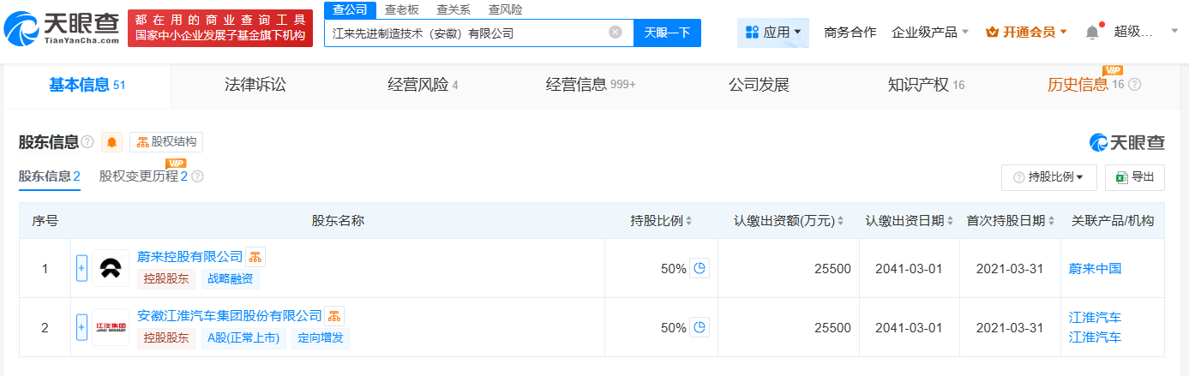Open the notification bell in the header

(1091, 33)
